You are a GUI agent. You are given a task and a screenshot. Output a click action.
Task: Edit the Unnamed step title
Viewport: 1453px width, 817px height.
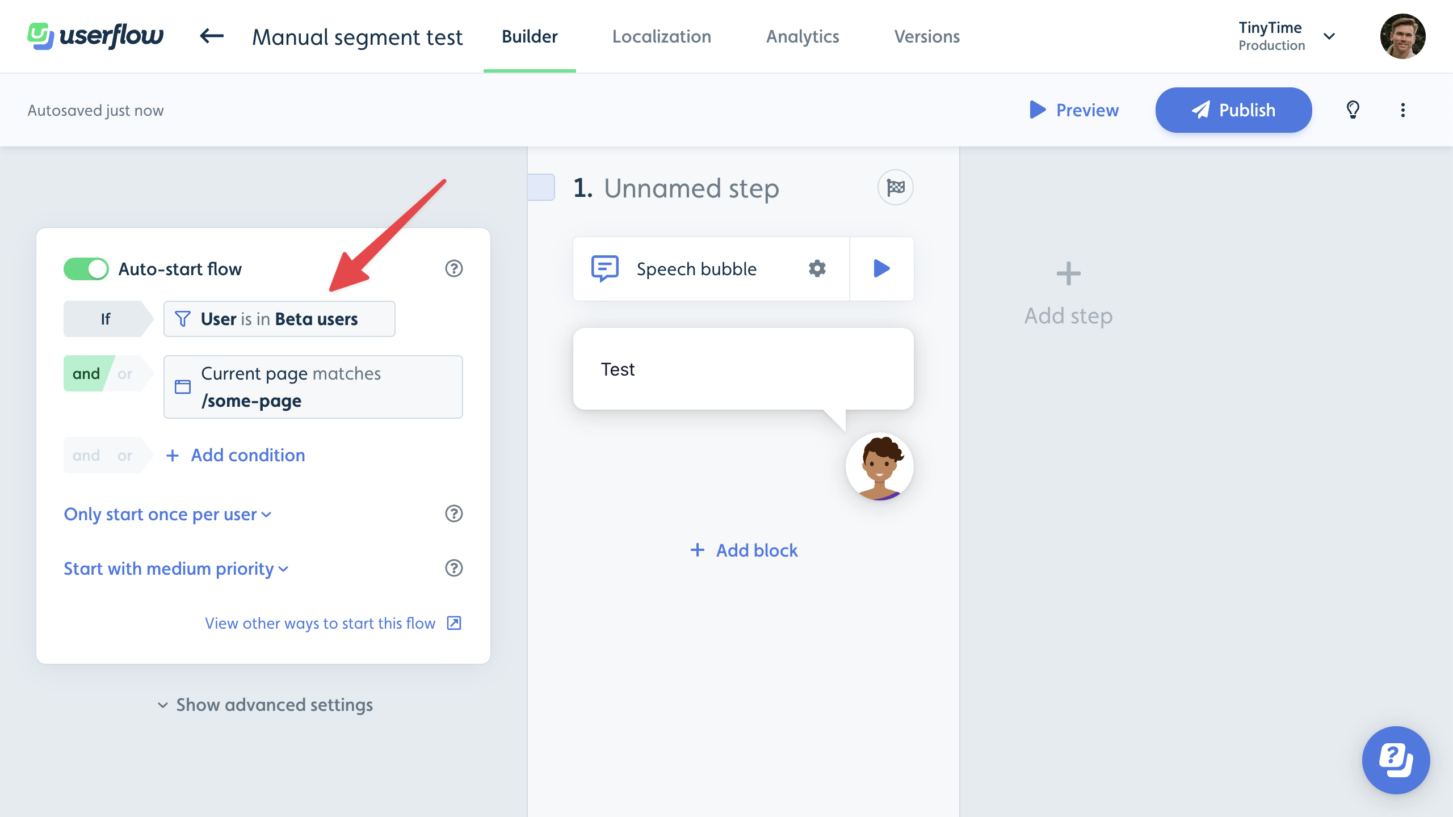click(691, 188)
